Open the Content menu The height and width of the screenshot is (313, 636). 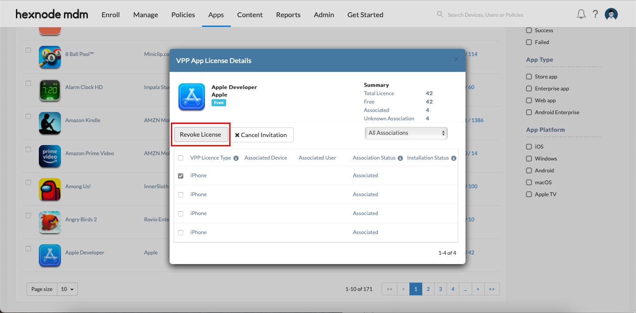coord(250,15)
